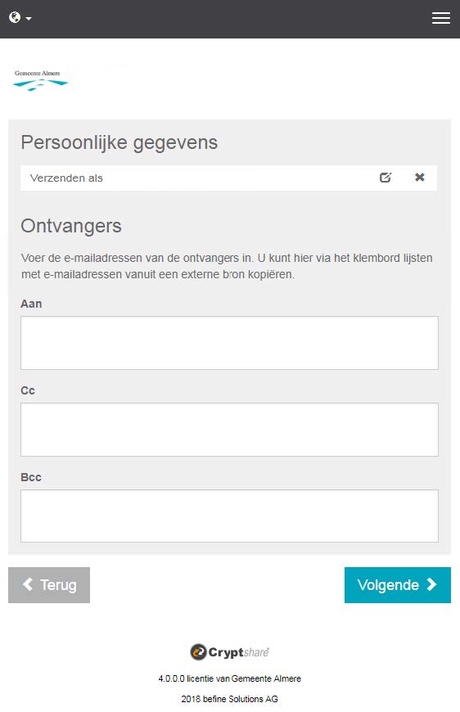This screenshot has width=460, height=712.
Task: Focus the Cc recipients field
Action: (229, 430)
